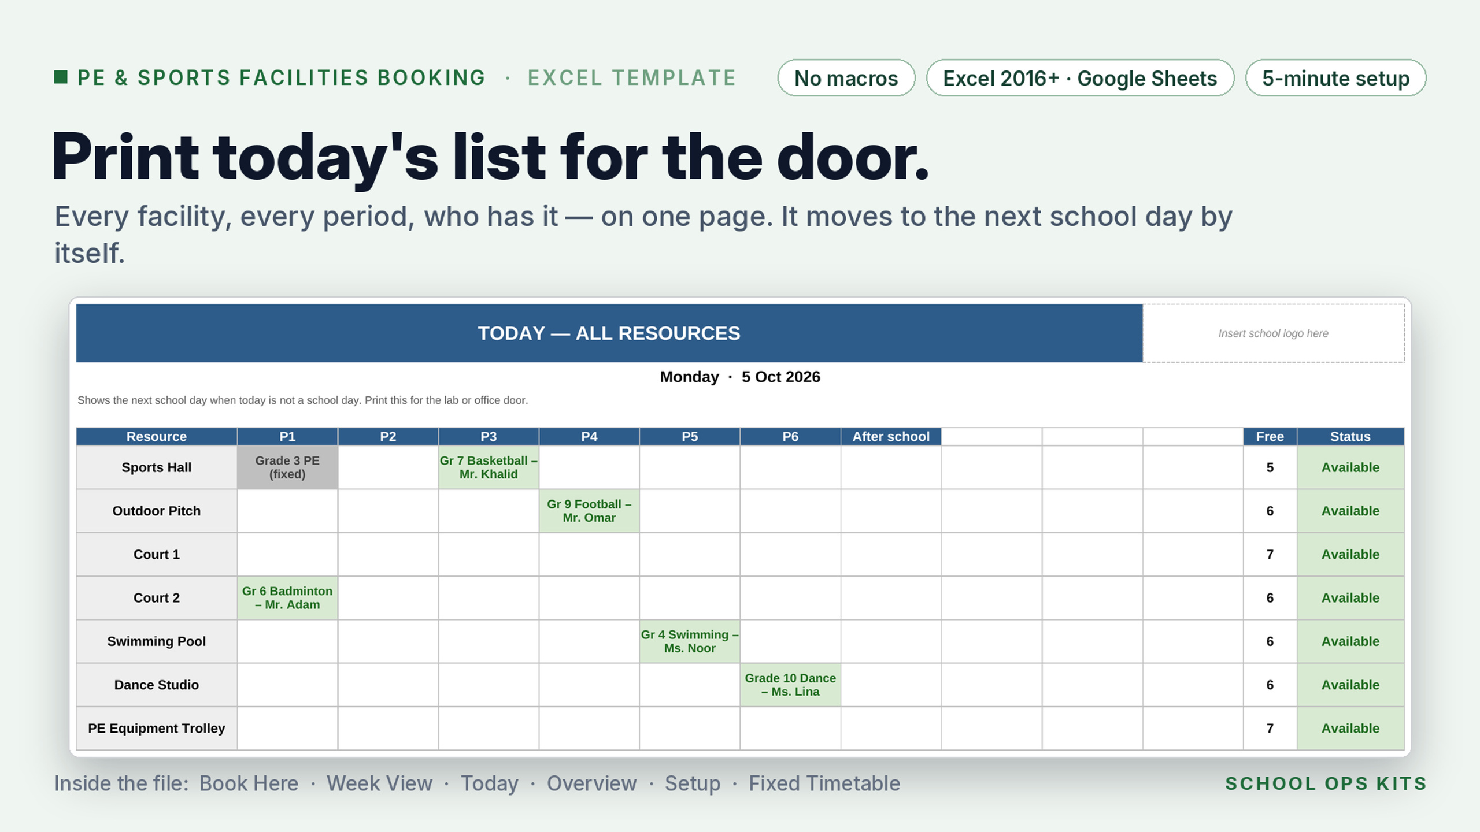Click the 'Insert school logo here' placeholder
1480x832 pixels.
[x=1273, y=333]
